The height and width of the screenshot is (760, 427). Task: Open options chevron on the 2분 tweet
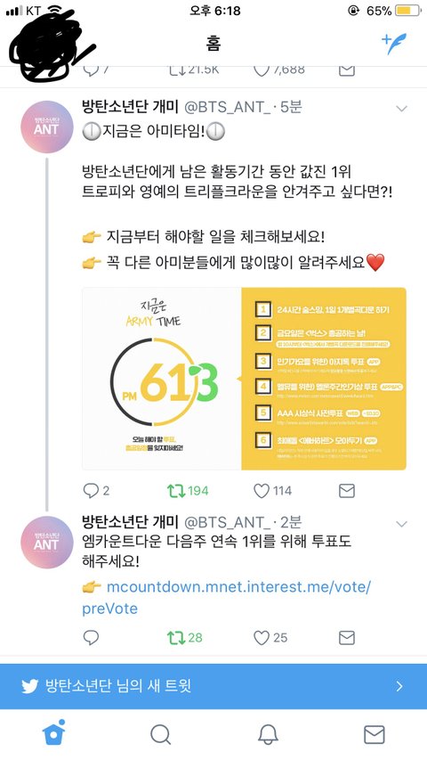pos(402,524)
